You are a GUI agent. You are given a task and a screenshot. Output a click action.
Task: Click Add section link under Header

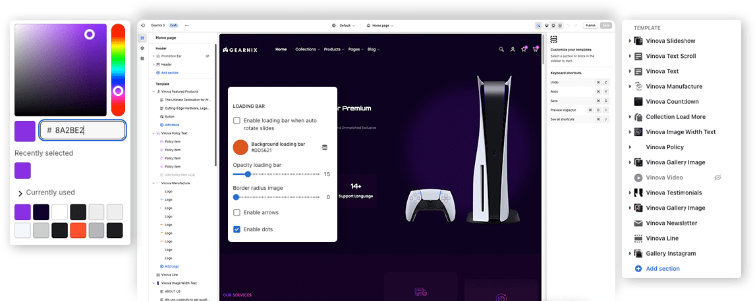tap(167, 72)
